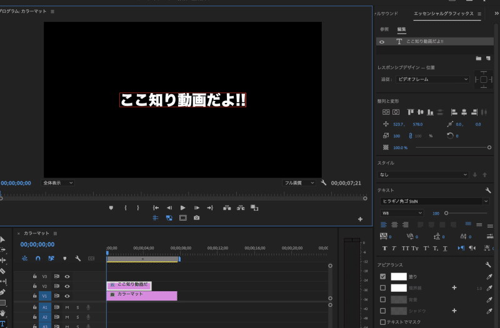Toggle visibility of text layer eye
Viewport: 500px width, 328px height.
click(382, 42)
